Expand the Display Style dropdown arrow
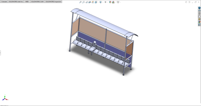This screenshot has width=201, height=106. tap(103, 2)
